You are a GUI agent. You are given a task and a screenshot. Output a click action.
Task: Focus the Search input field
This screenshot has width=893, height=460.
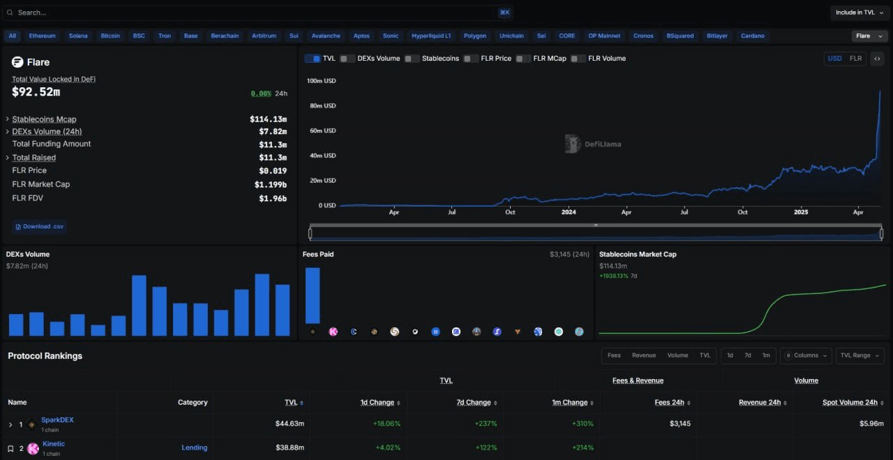(x=258, y=13)
